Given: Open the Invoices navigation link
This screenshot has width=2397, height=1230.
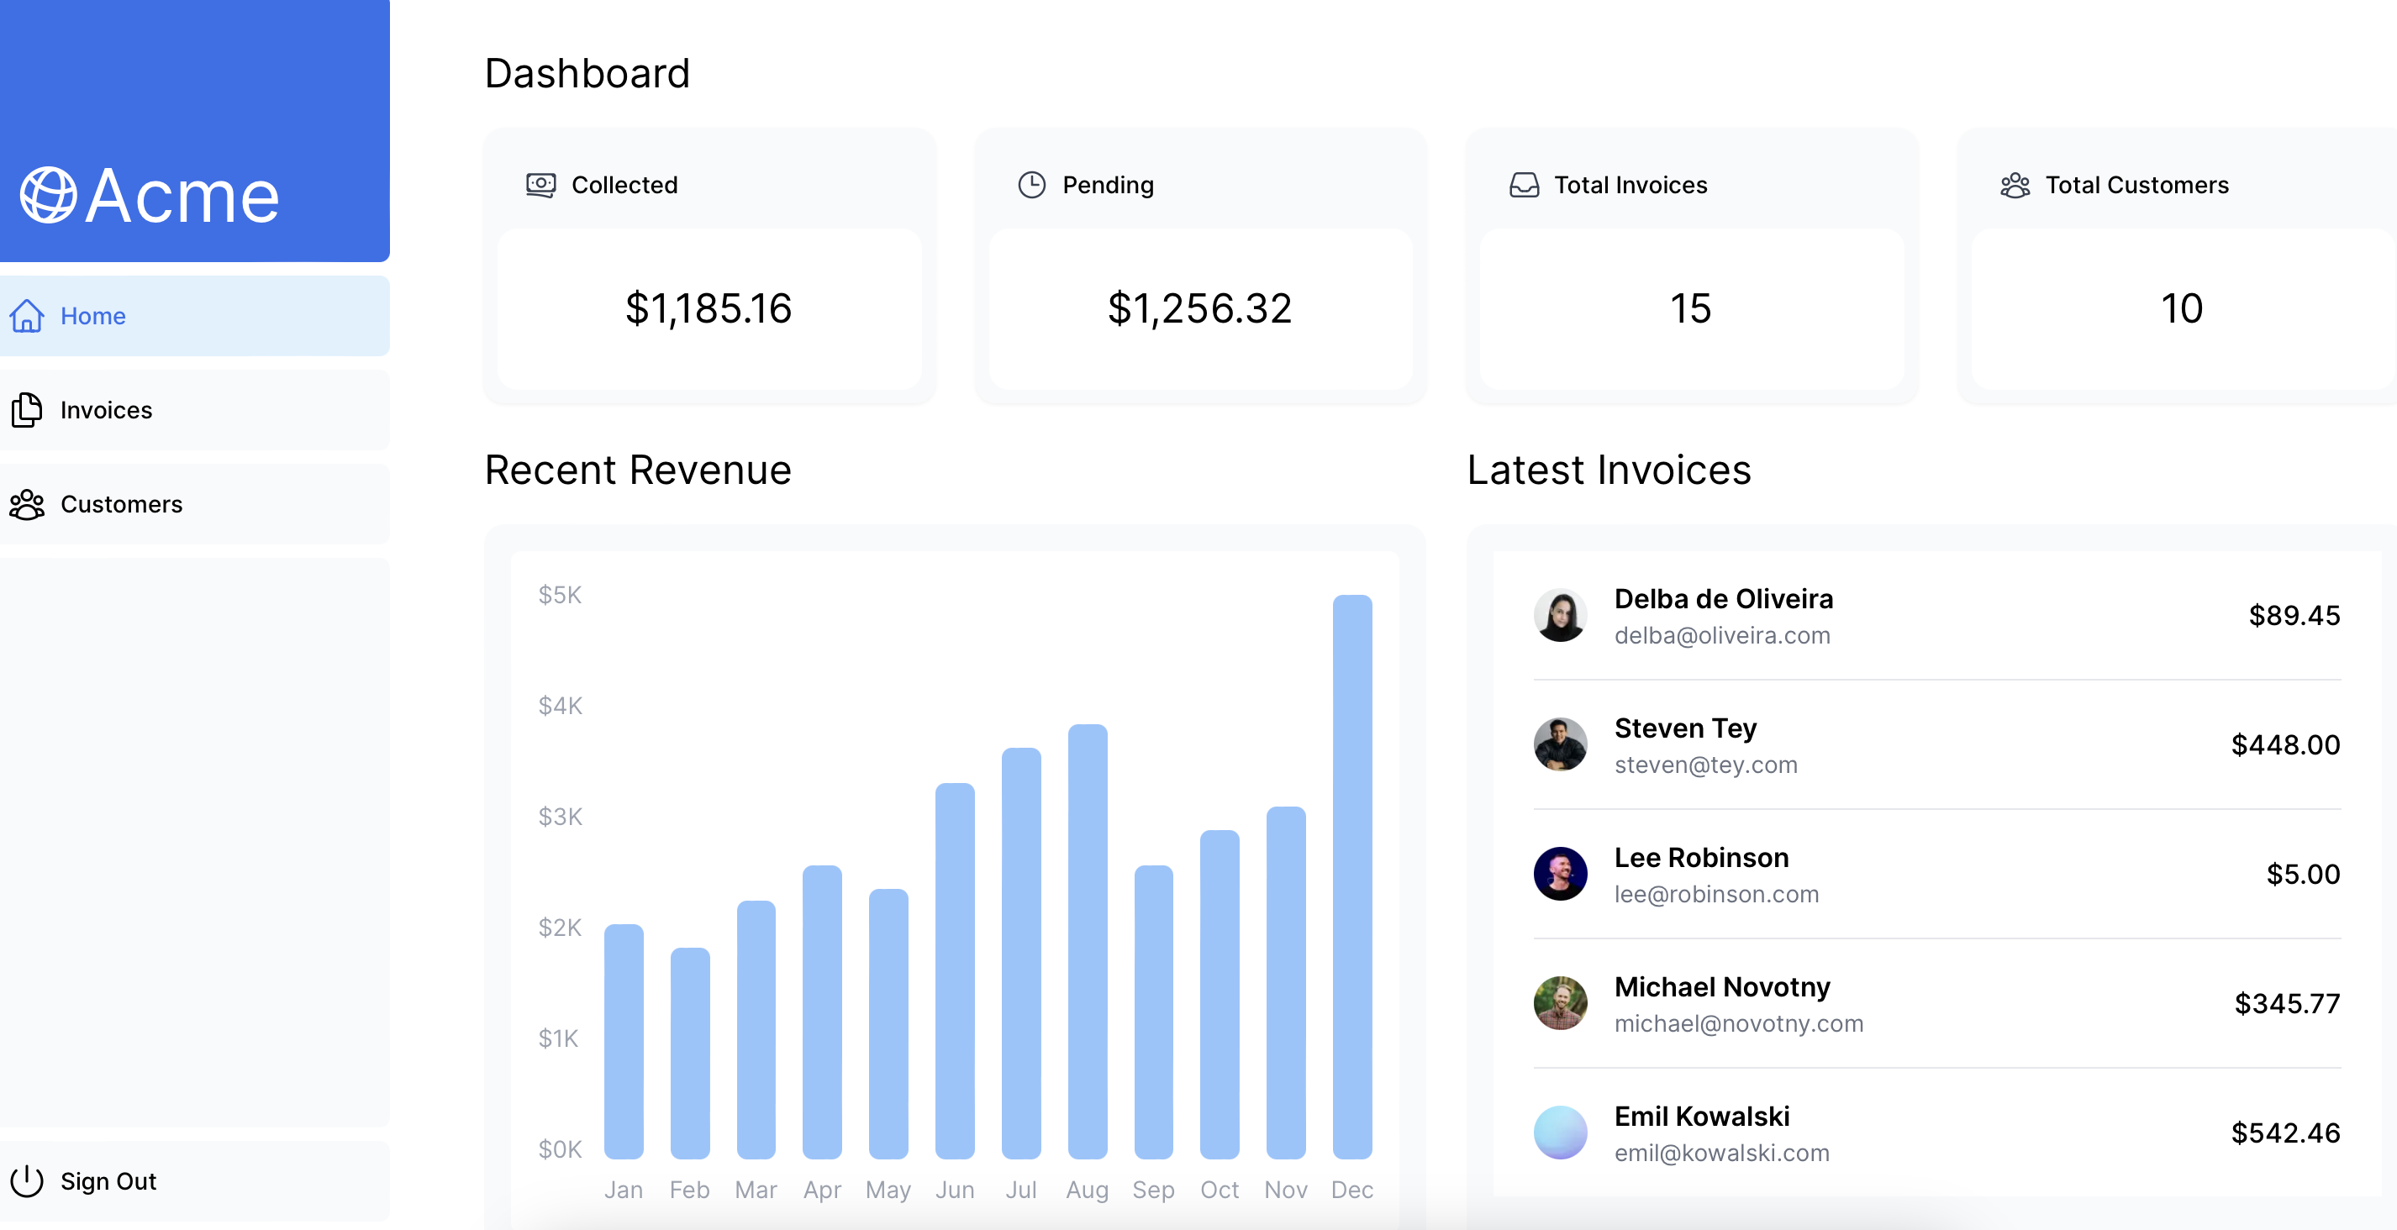Looking at the screenshot, I should pos(106,410).
